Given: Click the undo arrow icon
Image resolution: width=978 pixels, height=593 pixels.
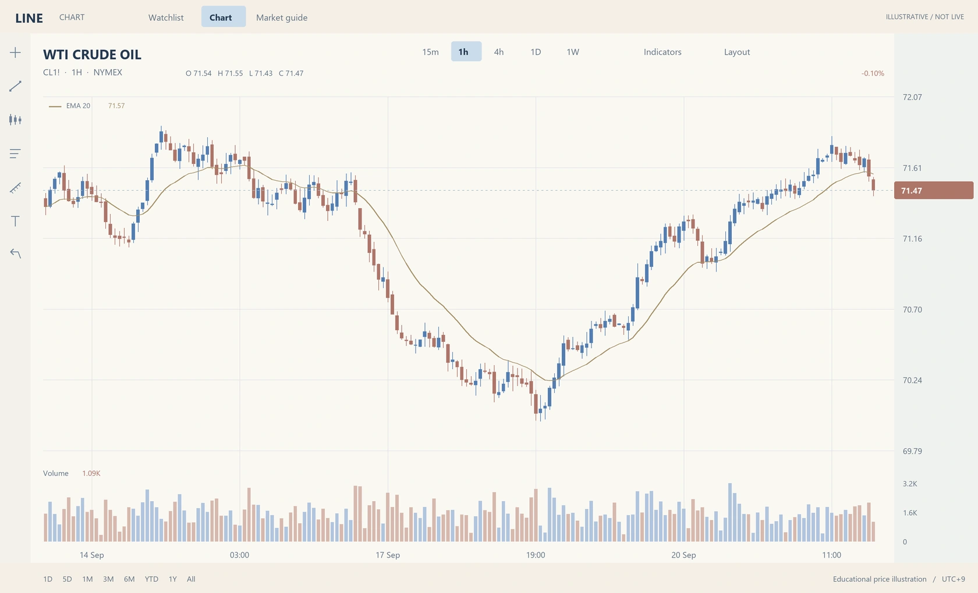Looking at the screenshot, I should tap(15, 253).
